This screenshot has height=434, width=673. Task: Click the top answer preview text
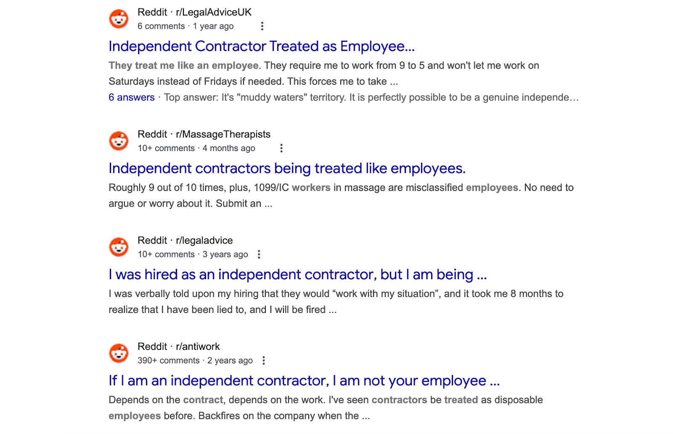(x=370, y=97)
